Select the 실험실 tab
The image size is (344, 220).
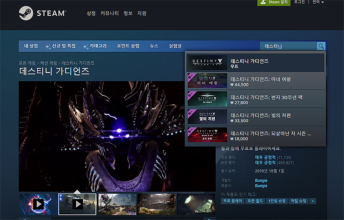(175, 46)
